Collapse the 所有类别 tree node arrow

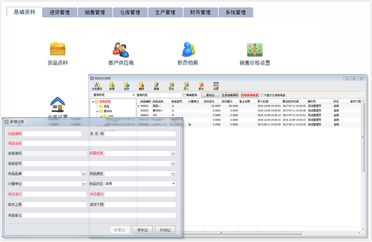tap(93, 102)
